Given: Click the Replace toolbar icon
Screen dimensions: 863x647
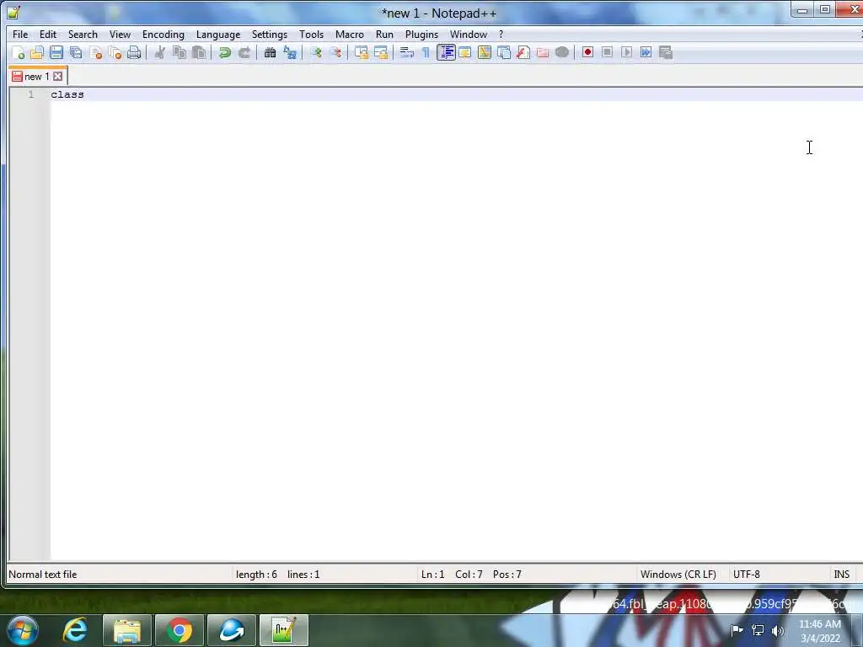Looking at the screenshot, I should pos(290,53).
